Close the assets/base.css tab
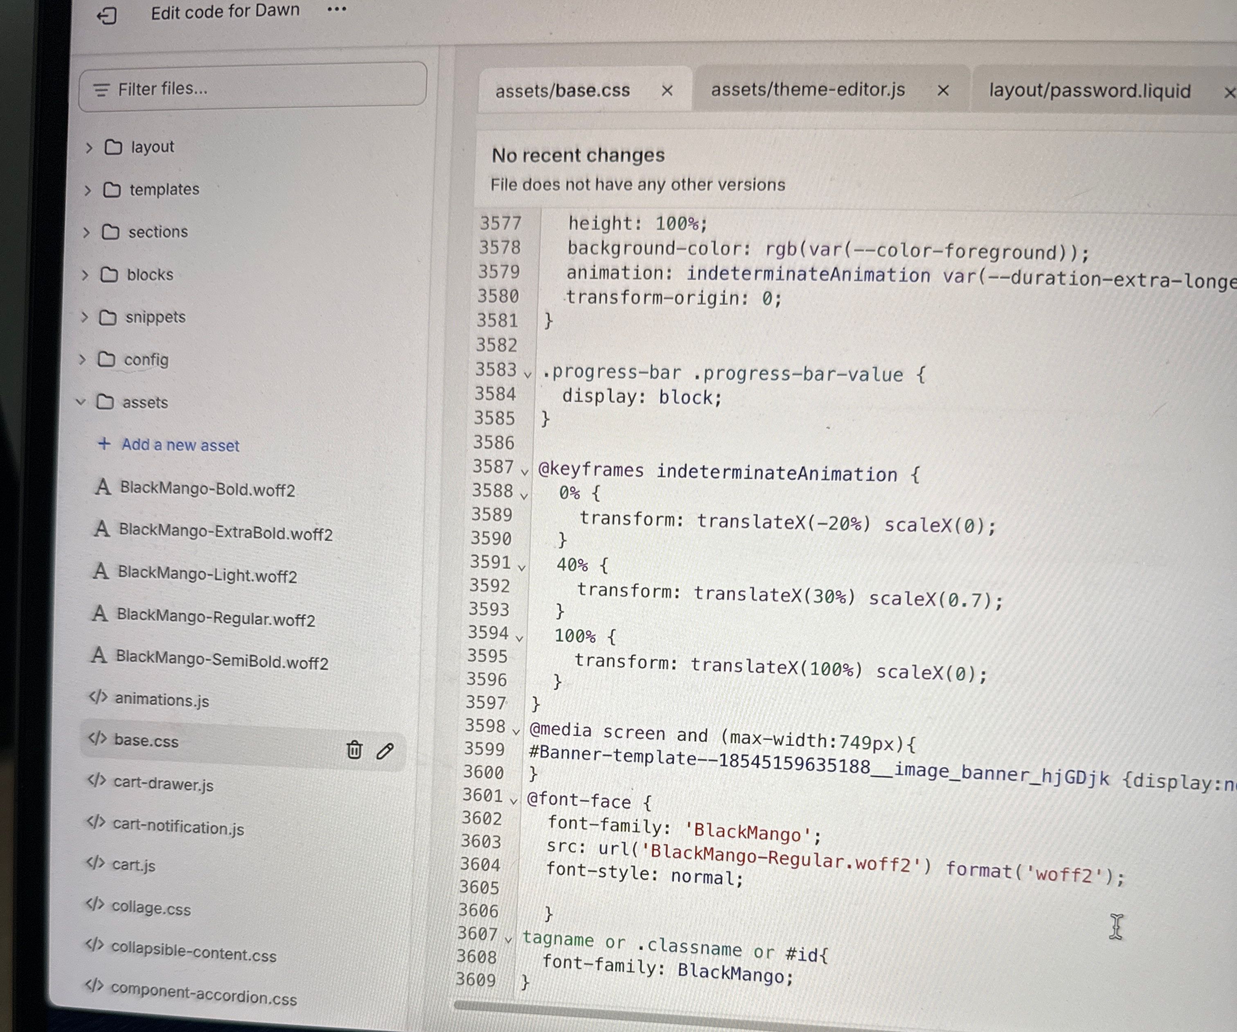 pos(667,91)
